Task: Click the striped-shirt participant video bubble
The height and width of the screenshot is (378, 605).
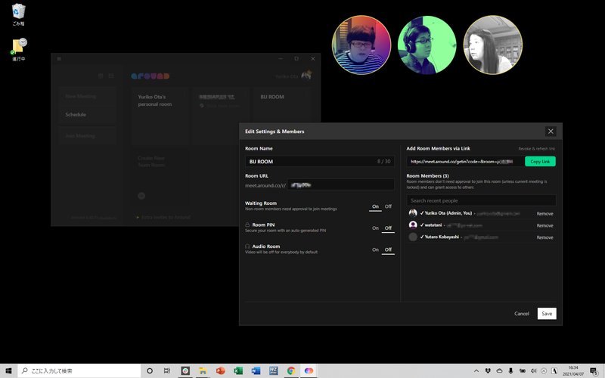Action: tap(361, 45)
